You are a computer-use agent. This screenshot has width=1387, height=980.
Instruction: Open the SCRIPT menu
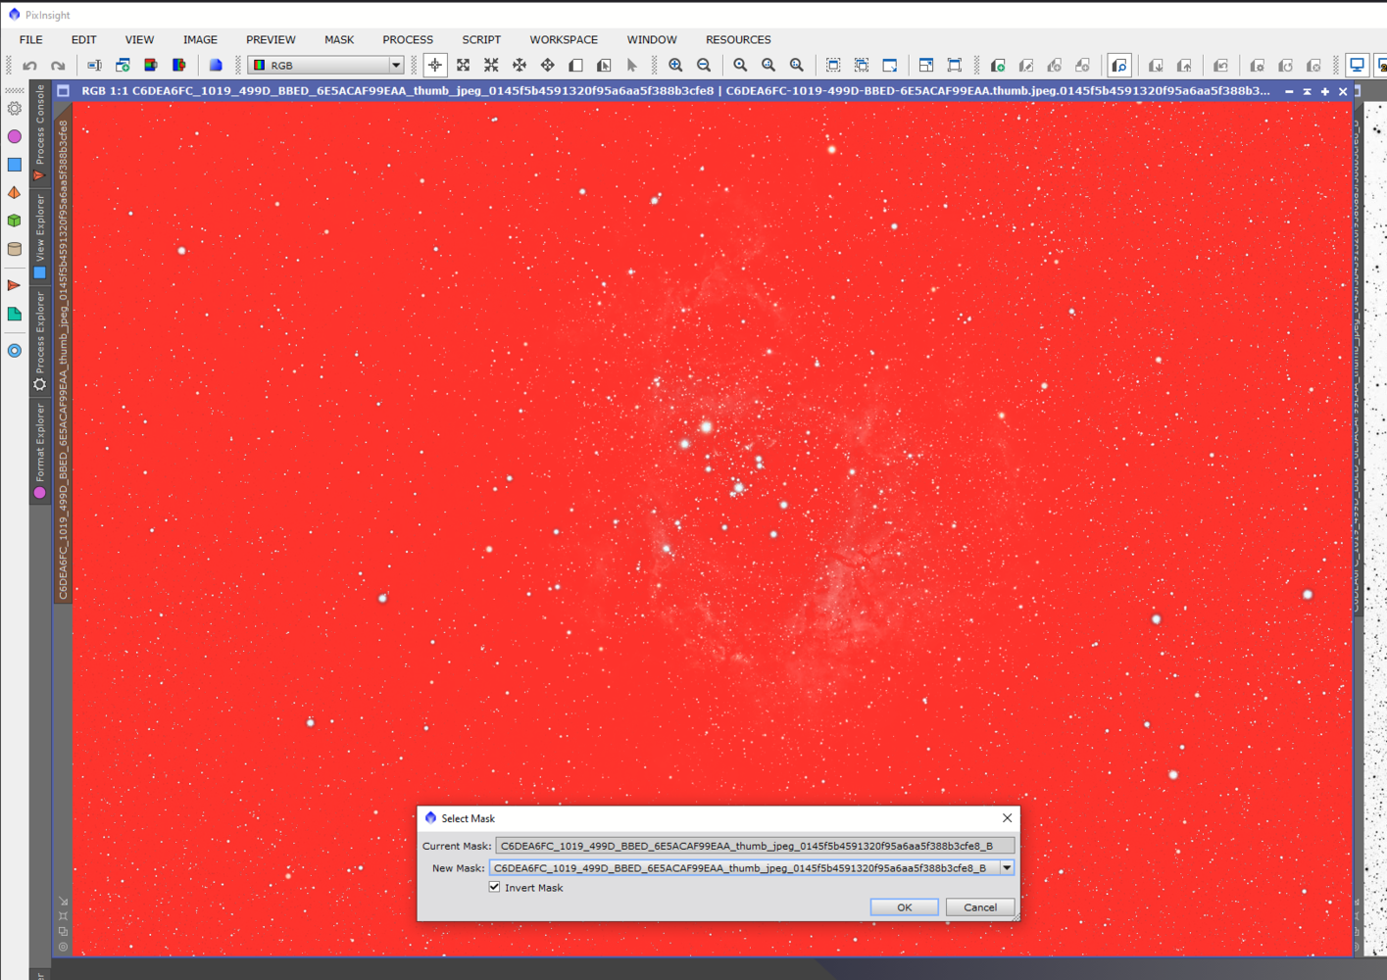click(481, 40)
